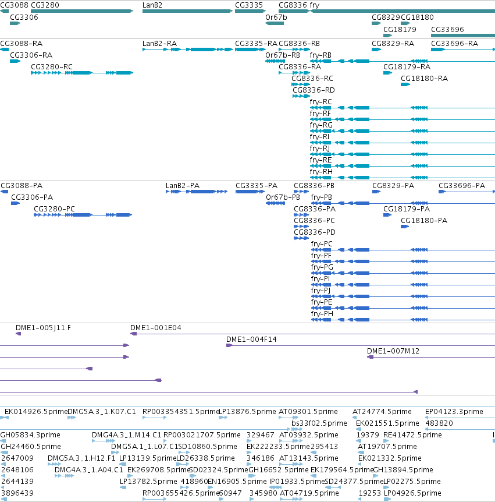Click EST label bs33f02.5prime

[319, 423]
